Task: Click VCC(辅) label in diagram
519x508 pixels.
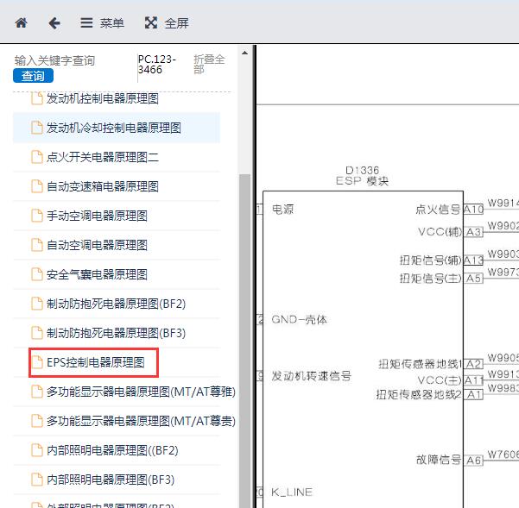Action: coord(440,232)
